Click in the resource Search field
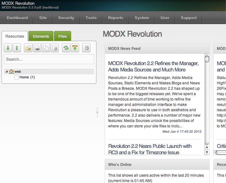 click(x=49, y=59)
